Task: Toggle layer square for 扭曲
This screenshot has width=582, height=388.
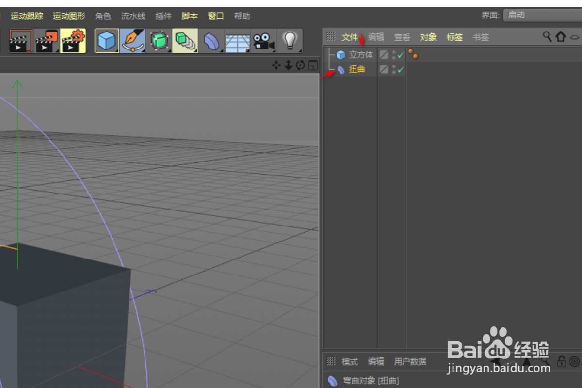Action: (384, 70)
